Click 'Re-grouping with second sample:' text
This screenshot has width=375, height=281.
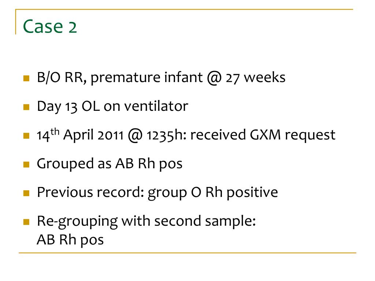pos(146,221)
